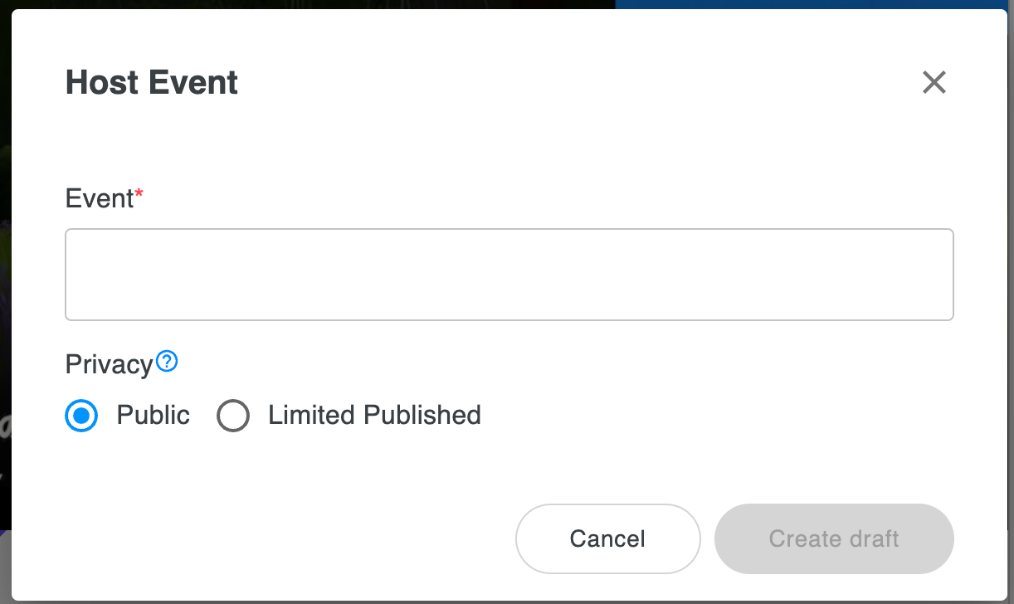Select the Public privacy radio button
Viewport: 1014px width, 604px height.
tap(81, 416)
